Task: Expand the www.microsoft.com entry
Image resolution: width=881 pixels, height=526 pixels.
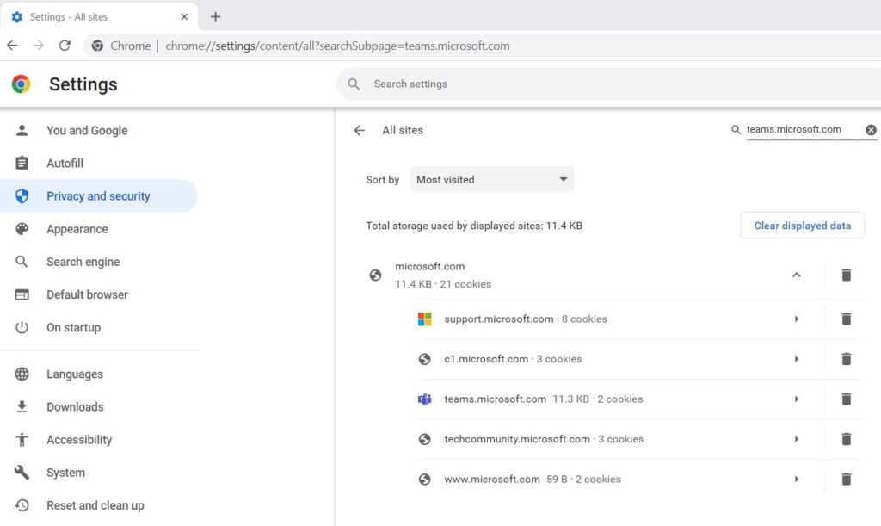Action: click(797, 480)
